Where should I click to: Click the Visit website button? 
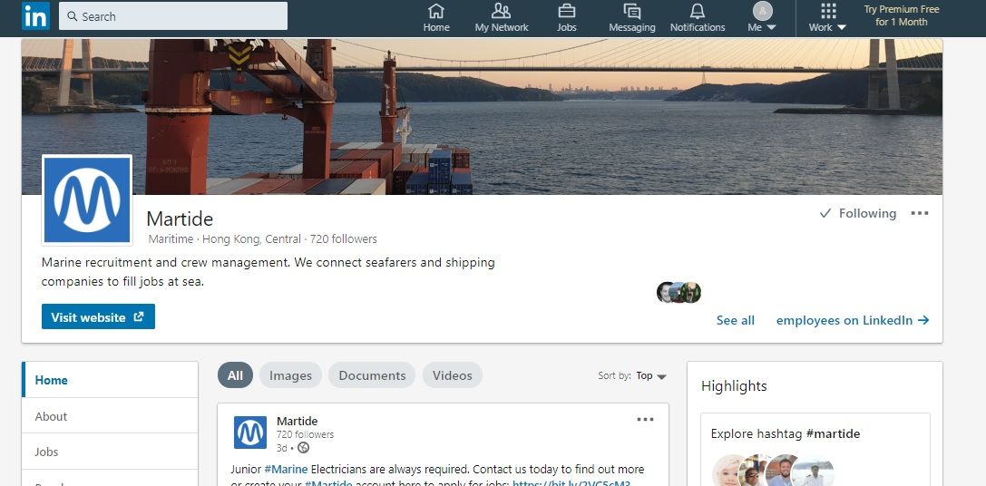pyautogui.click(x=98, y=316)
